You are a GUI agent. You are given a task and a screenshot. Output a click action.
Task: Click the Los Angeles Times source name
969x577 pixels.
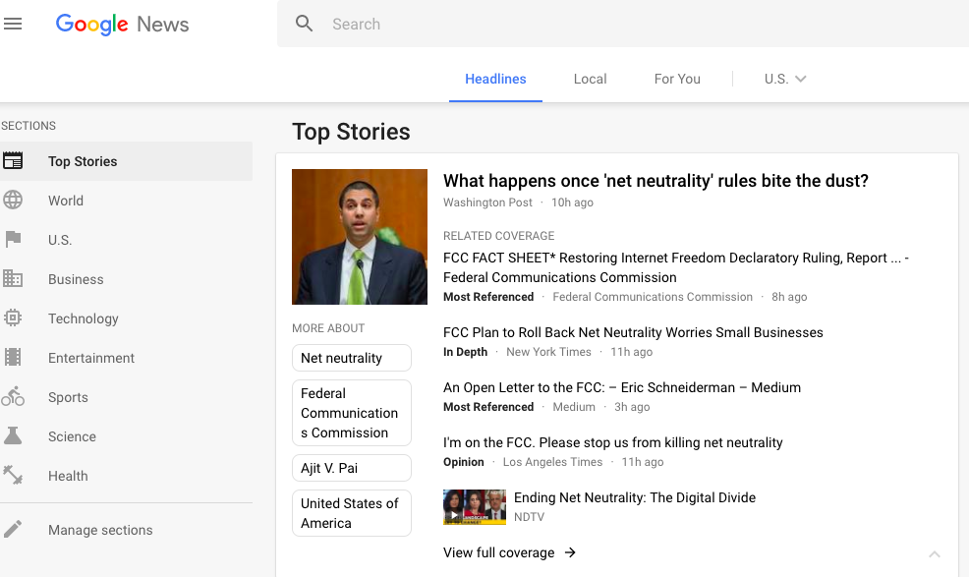552,462
